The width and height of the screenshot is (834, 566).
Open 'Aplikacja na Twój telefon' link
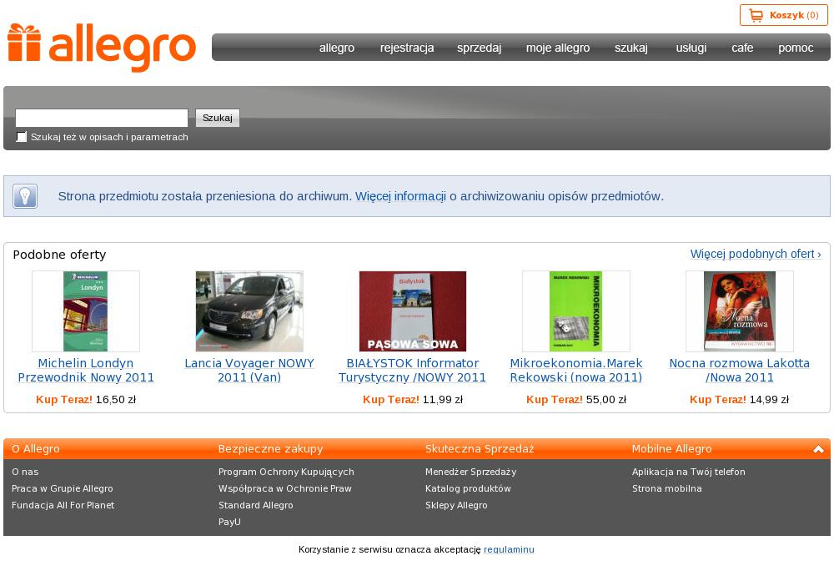click(689, 472)
